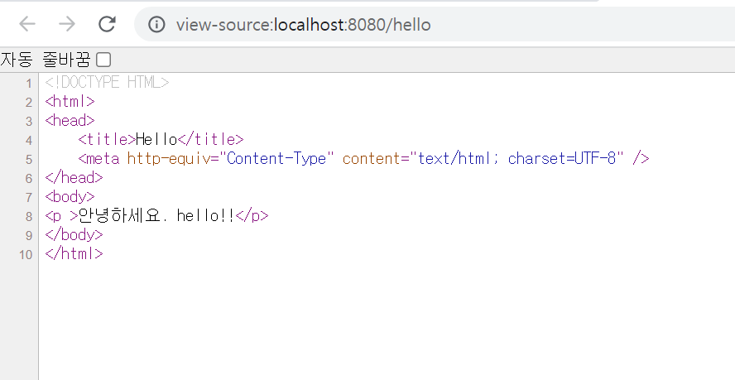Click the closing </head> tag
The image size is (735, 380).
(x=74, y=178)
